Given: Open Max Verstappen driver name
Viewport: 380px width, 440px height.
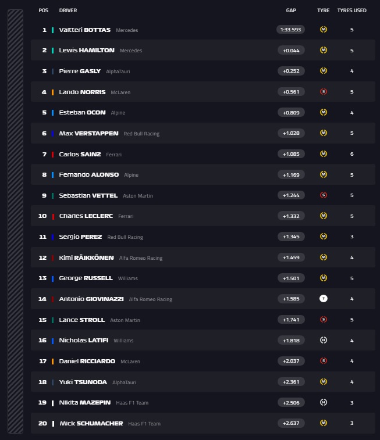Looking at the screenshot, I should 88,133.
